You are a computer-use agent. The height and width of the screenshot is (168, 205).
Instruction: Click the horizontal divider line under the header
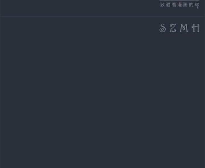(102, 16)
